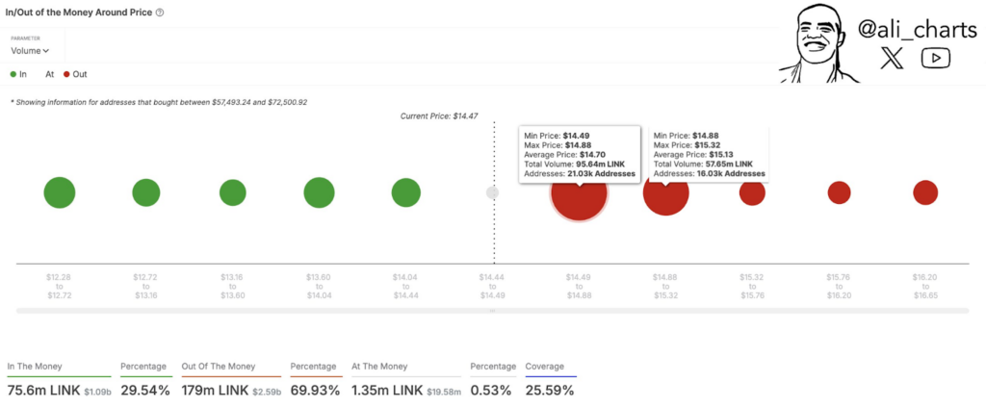Click the $14.04 to $14.44 axis label

[x=405, y=286]
